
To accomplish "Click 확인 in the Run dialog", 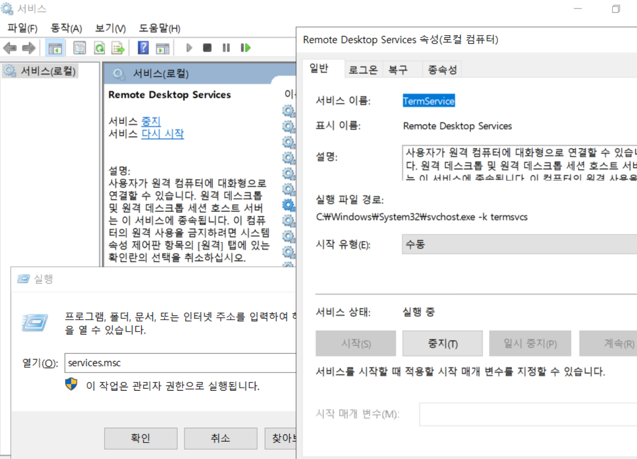I will (x=141, y=439).
